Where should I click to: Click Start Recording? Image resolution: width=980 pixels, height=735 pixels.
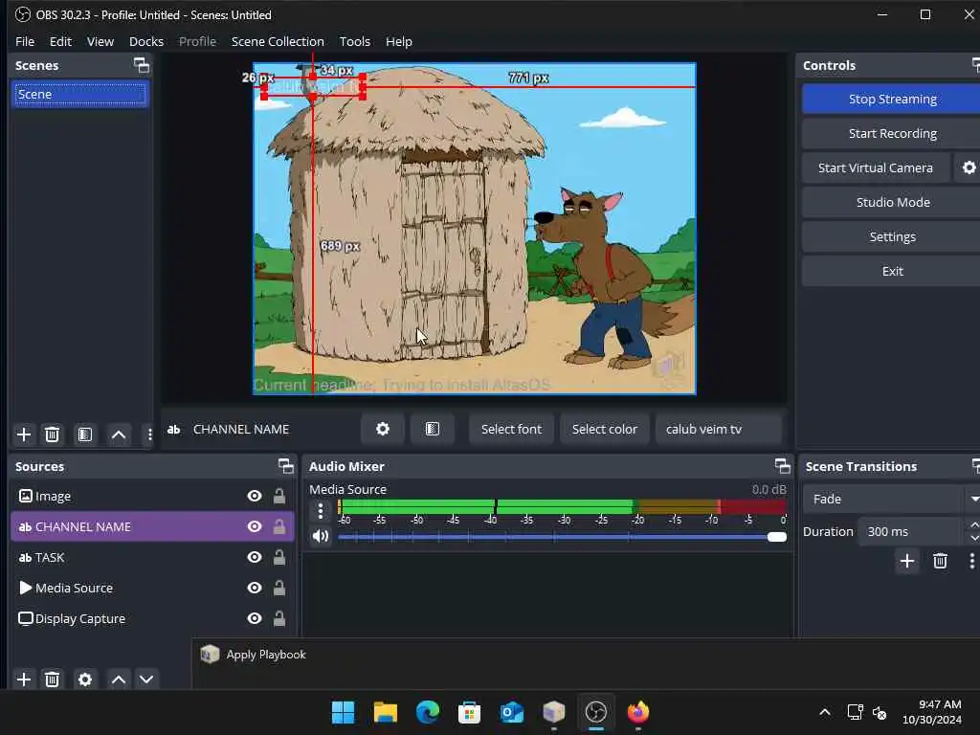(892, 133)
